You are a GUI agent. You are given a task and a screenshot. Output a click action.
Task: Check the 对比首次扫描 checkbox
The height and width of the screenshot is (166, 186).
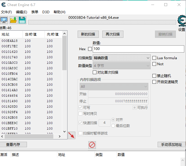pos(94,72)
